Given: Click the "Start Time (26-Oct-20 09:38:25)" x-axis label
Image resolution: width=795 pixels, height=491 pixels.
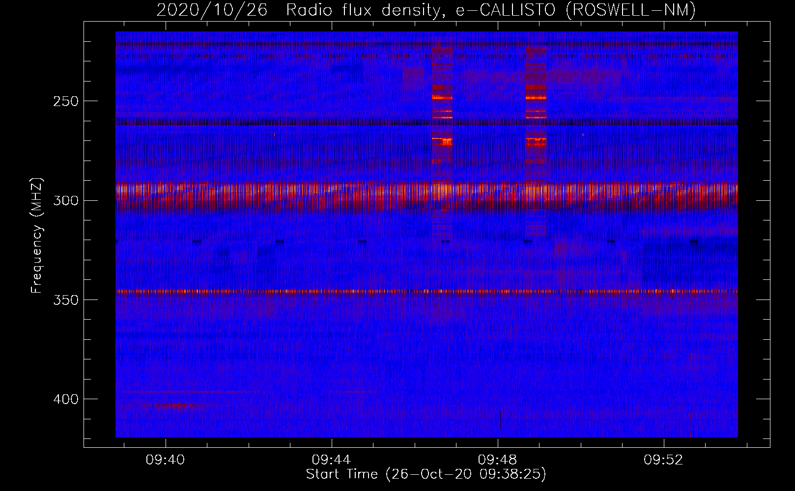Looking at the screenshot, I should tap(426, 474).
